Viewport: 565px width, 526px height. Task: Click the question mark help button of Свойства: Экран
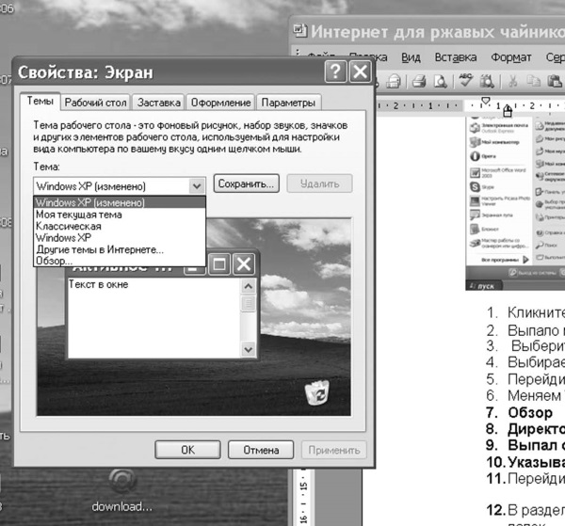(335, 72)
